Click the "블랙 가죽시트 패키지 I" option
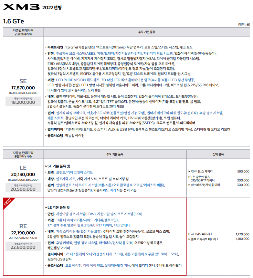This screenshot has height=278, width=253. (204, 239)
